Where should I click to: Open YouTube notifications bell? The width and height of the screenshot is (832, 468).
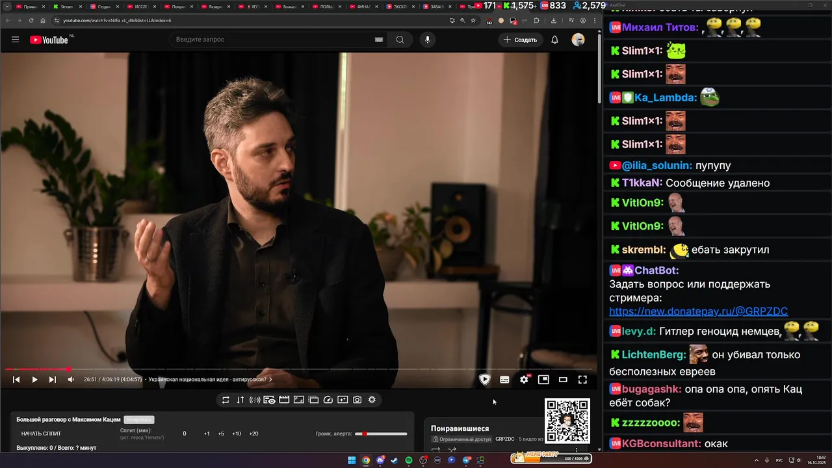(554, 40)
